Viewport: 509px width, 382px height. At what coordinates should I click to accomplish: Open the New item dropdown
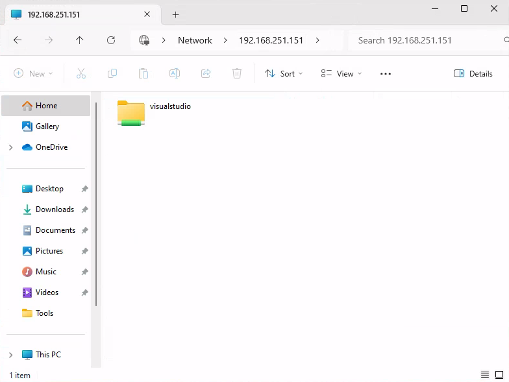point(33,74)
